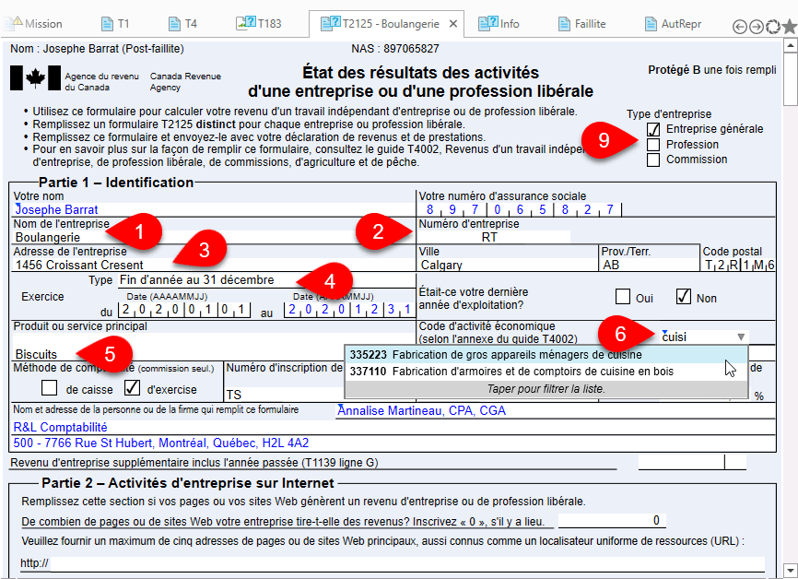Viewport: 798px width, 579px height.
Task: Click the Faillite tab document icon
Action: (564, 24)
